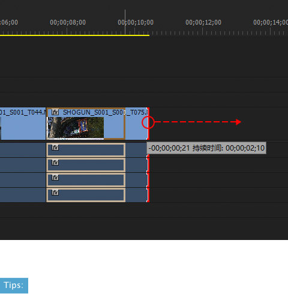This screenshot has width=288, height=294.
Task: Select the T044 audio clip on top audio track
Action: coord(23,150)
